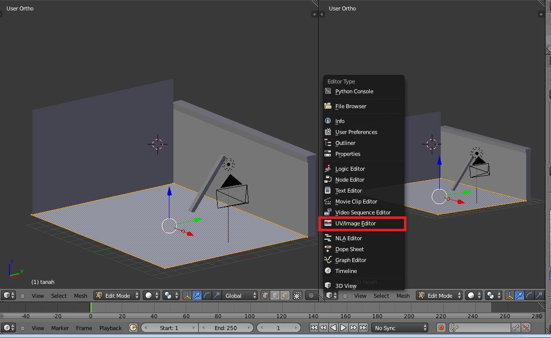Switch to vertex select mode
This screenshot has height=338, width=551.
pyautogui.click(x=265, y=295)
